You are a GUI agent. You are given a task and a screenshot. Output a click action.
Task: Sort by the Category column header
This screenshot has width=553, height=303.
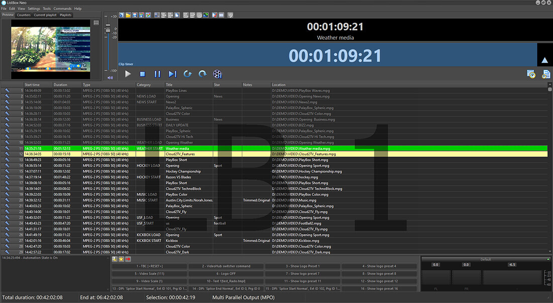150,85
